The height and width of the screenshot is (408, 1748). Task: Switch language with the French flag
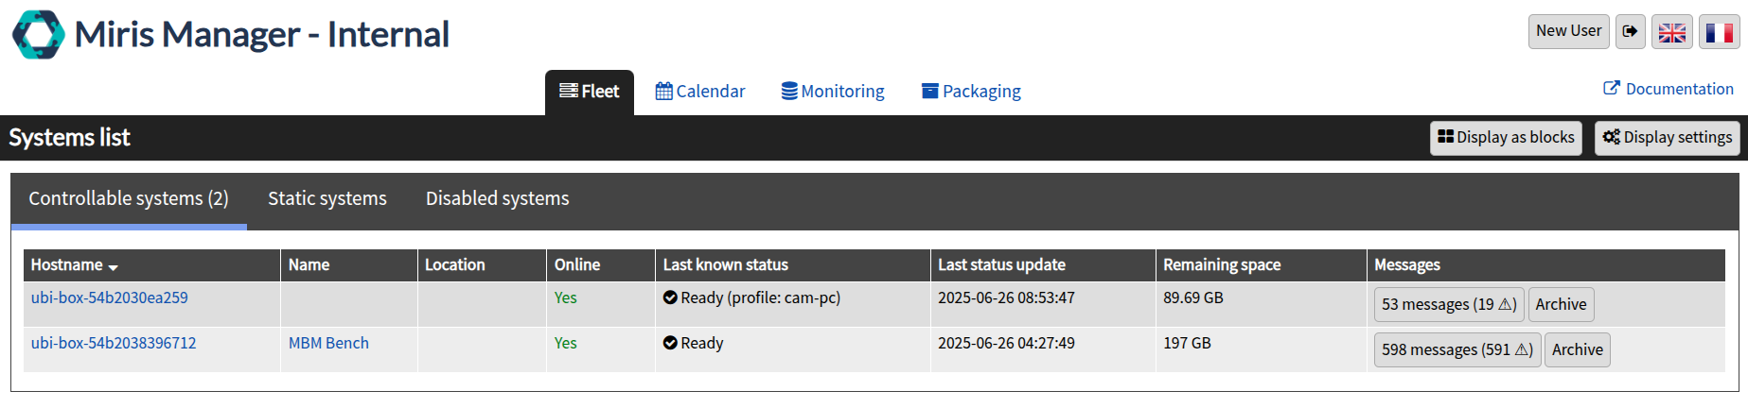click(1719, 32)
